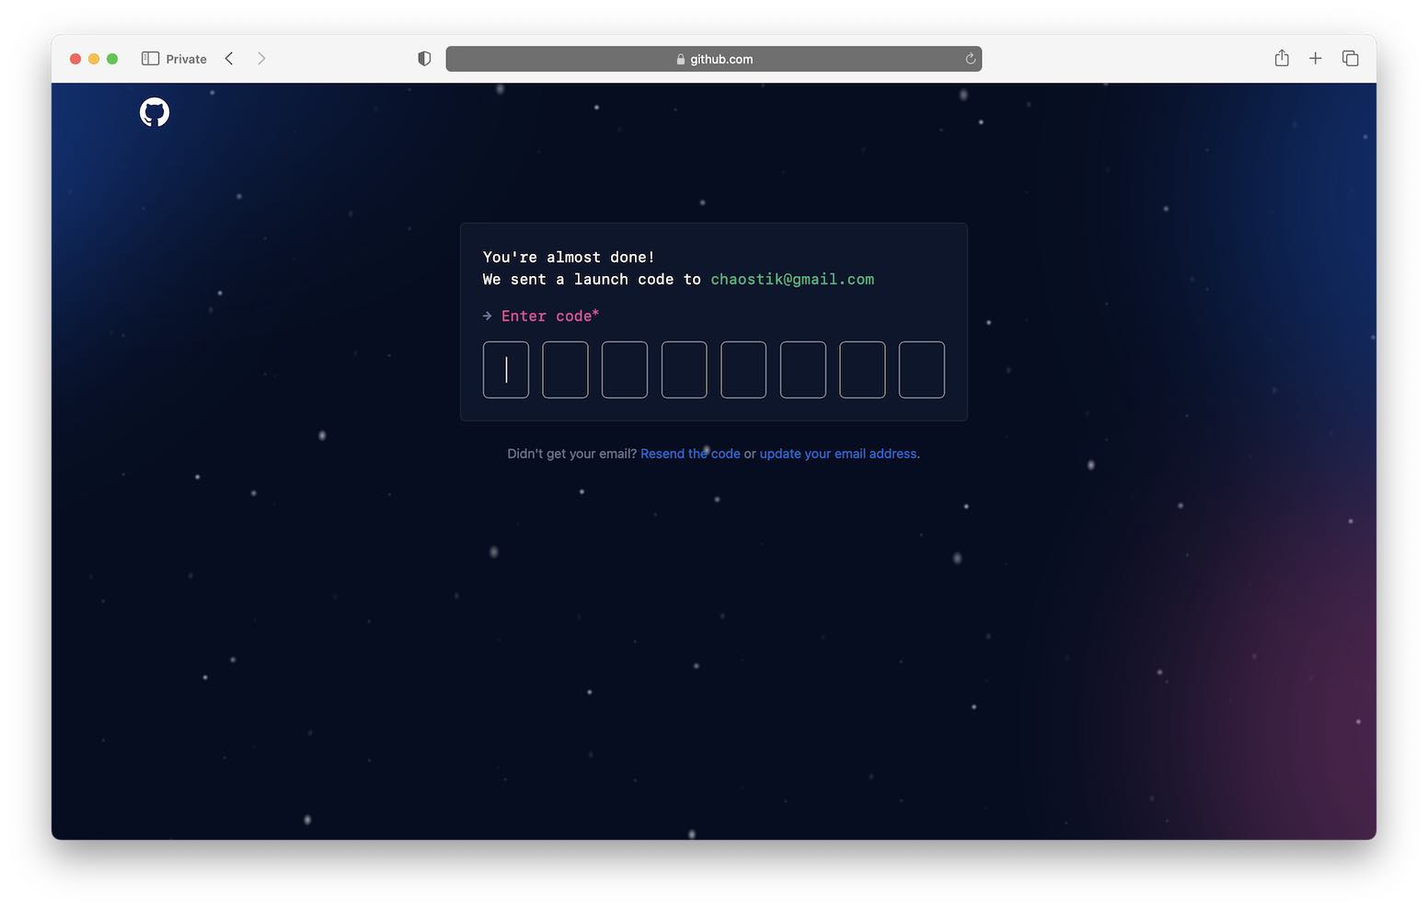The width and height of the screenshot is (1428, 908).
Task: Maximize window with green button
Action: [112, 59]
